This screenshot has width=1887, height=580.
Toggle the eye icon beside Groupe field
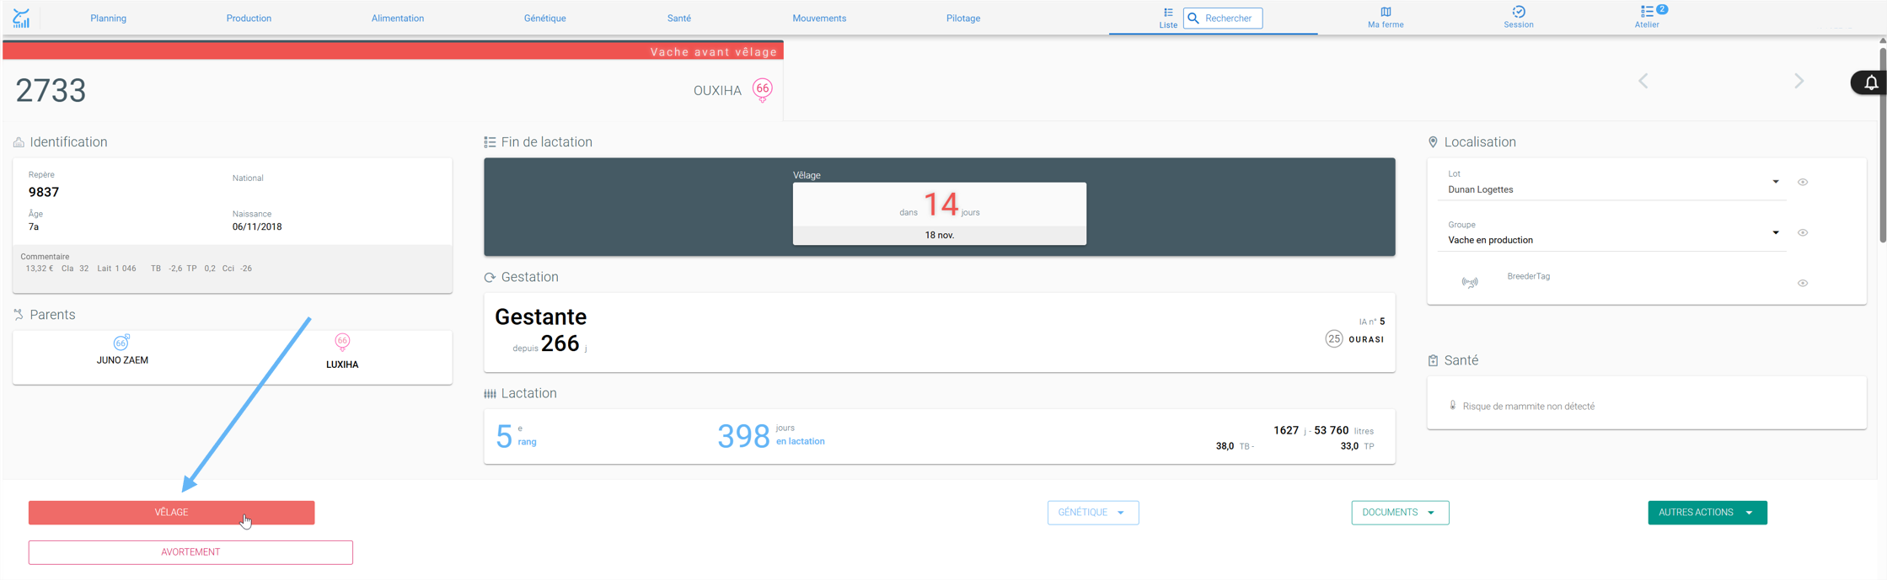[x=1803, y=232]
